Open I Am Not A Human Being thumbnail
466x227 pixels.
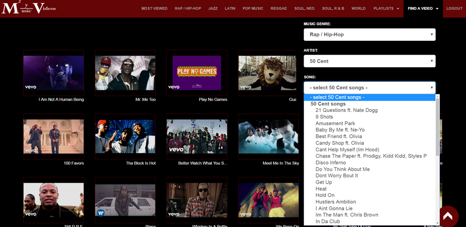[x=54, y=73]
